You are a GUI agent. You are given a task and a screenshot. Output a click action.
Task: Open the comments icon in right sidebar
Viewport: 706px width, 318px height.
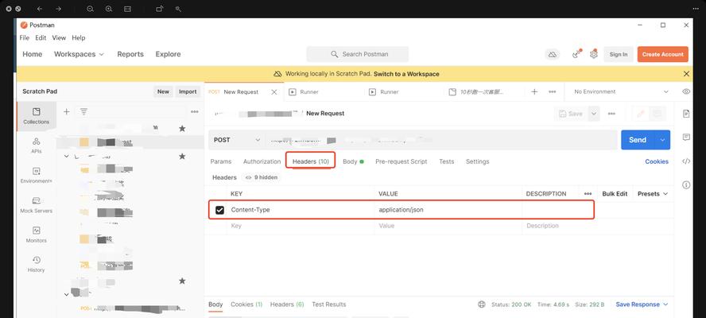click(686, 138)
